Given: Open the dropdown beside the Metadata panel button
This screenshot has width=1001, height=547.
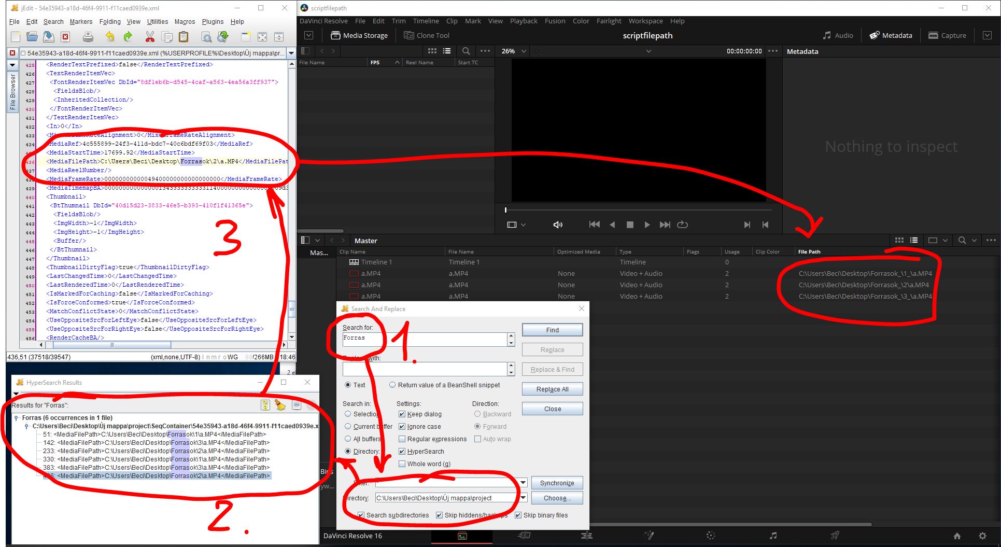Looking at the screenshot, I should pos(987,35).
